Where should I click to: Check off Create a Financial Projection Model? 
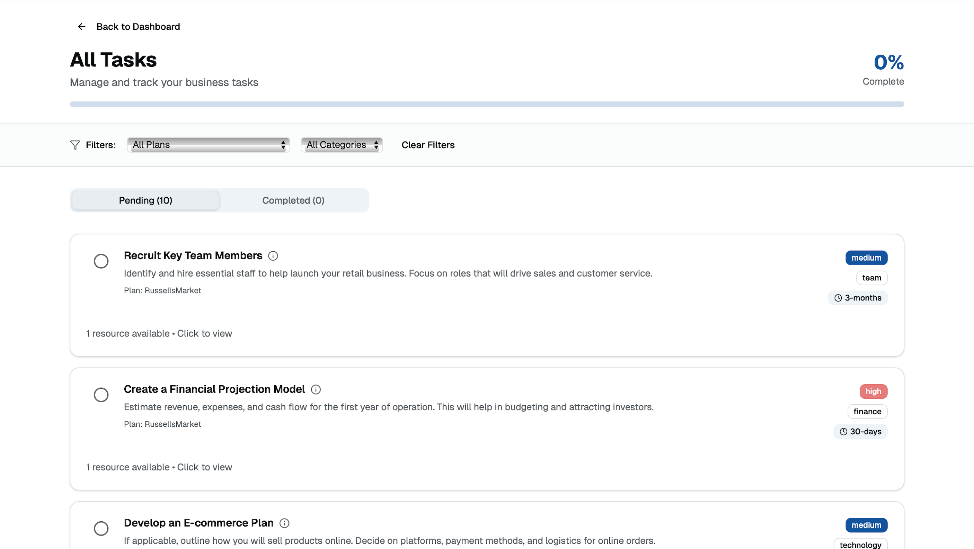point(101,395)
